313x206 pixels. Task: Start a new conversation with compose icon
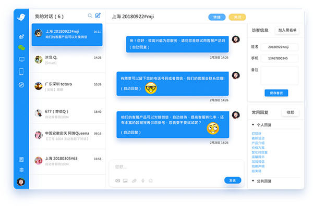click(x=98, y=16)
